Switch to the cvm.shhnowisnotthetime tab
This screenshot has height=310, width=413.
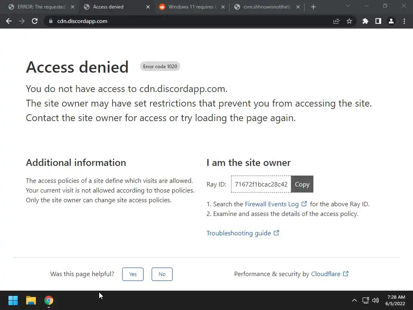pos(267,7)
